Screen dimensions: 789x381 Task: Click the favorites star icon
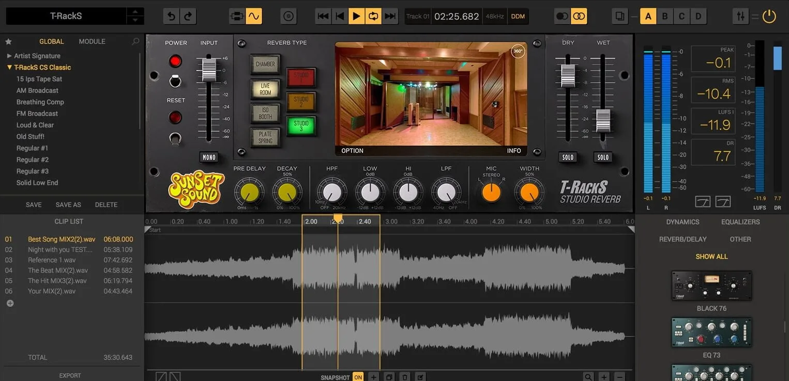tap(8, 41)
